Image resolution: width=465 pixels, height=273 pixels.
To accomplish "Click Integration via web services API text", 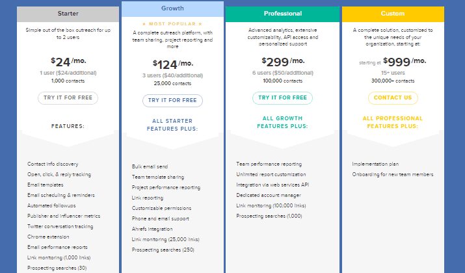I will point(272,185).
